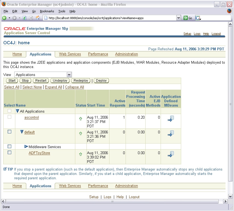Image resolution: width=234 pixels, height=211 pixels.
Task: Click the green up status arrow for default
Action: coord(80,133)
